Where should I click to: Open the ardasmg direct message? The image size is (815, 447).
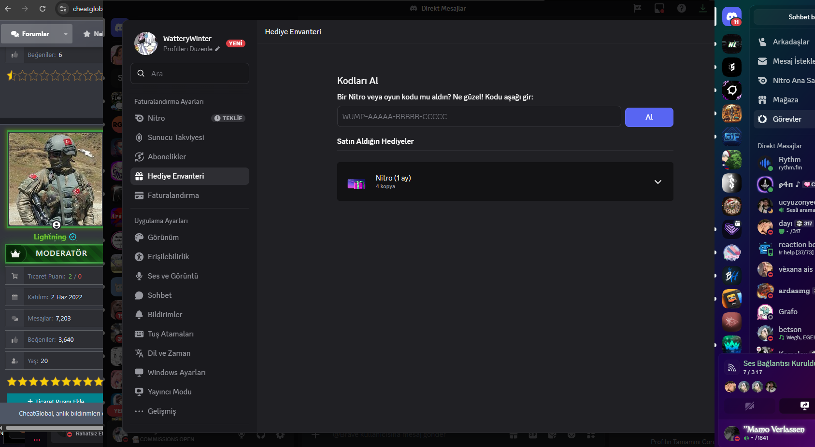[x=784, y=291]
